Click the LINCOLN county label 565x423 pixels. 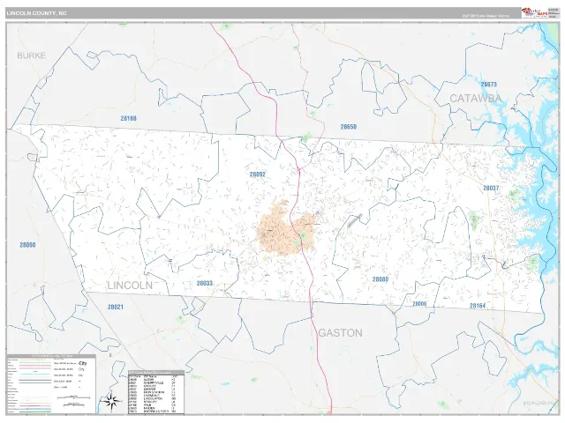(x=130, y=286)
